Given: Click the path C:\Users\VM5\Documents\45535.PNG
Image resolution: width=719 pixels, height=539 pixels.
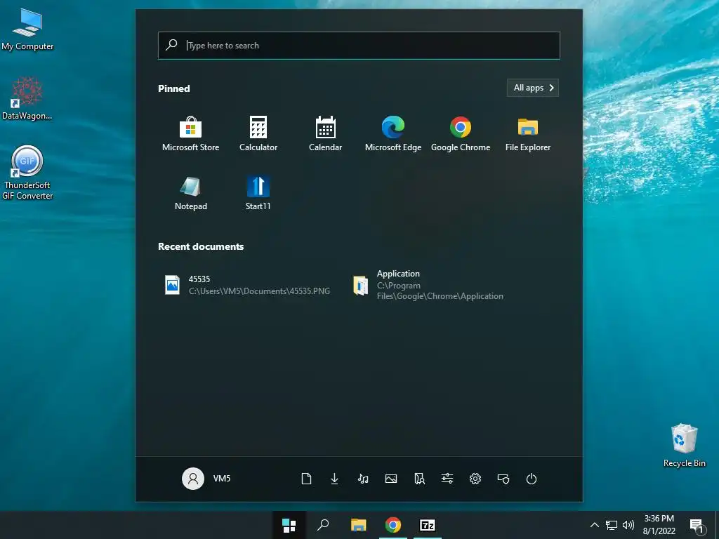Looking at the screenshot, I should (259, 291).
